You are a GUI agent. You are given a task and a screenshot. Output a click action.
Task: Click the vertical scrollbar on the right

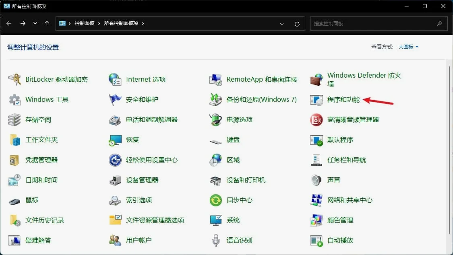tap(449, 150)
